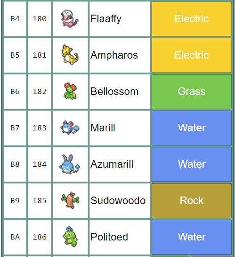Screen dimensions: 235x257
Task: Click the Sudowoodo sprite icon
Action: [70, 200]
